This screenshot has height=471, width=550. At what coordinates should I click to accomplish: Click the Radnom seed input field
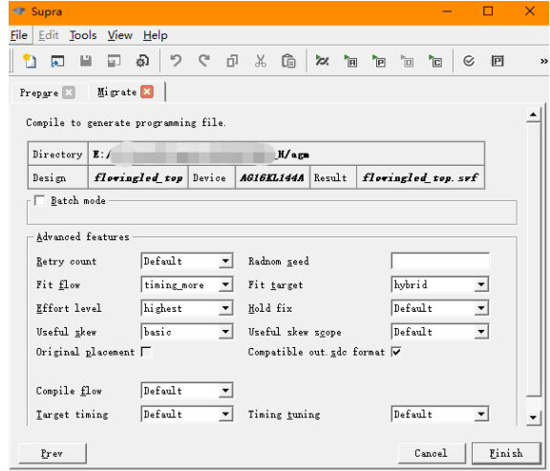[440, 261]
